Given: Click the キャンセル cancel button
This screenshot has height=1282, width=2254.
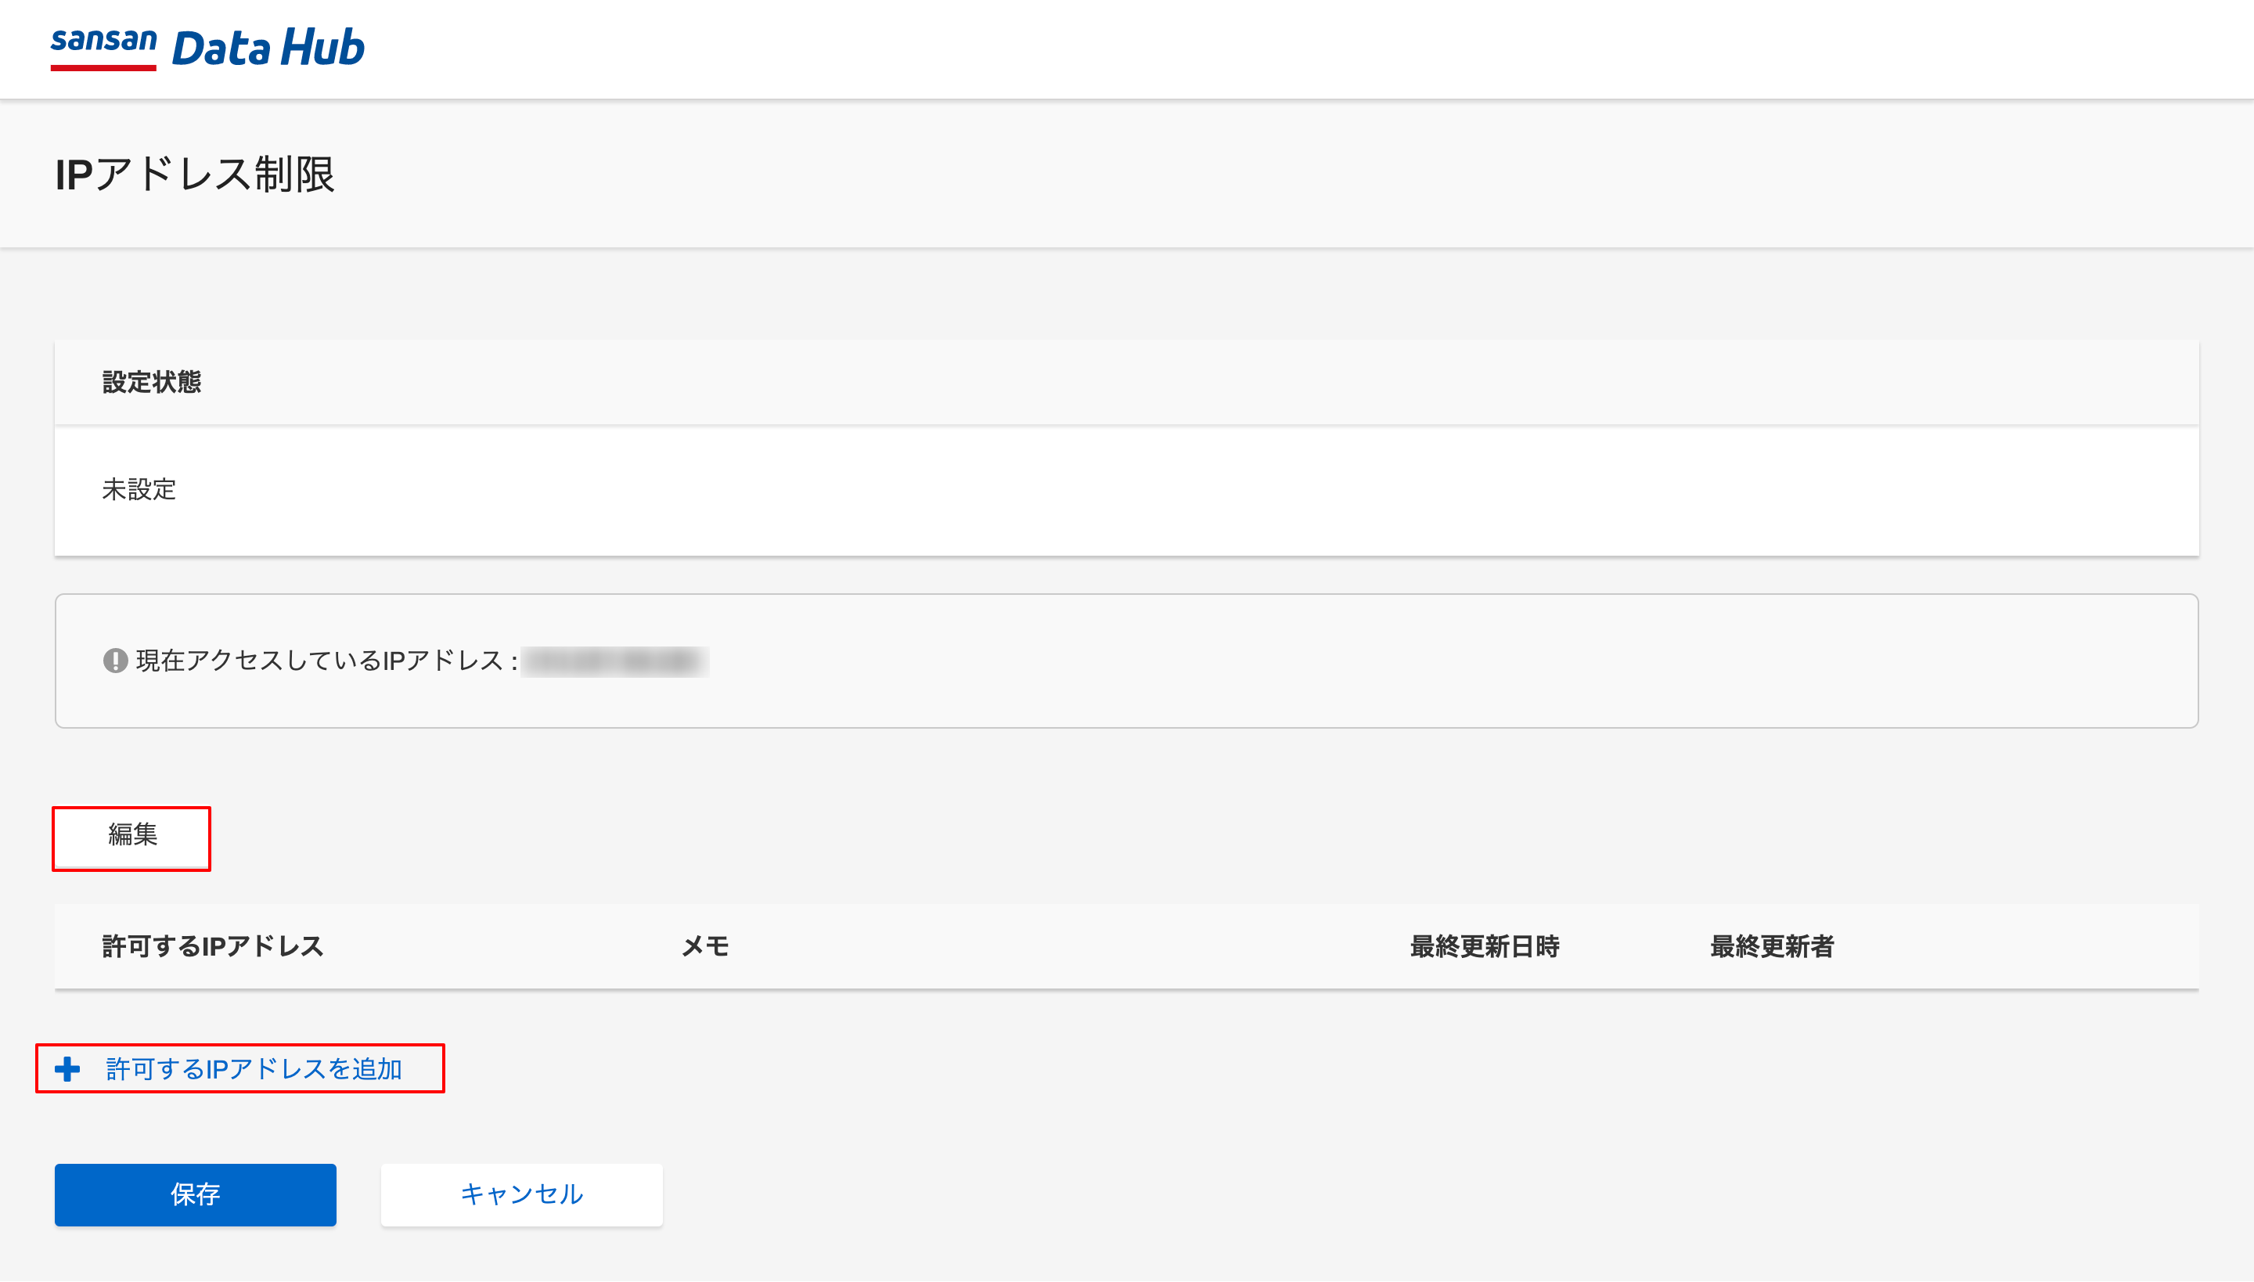Looking at the screenshot, I should [521, 1194].
